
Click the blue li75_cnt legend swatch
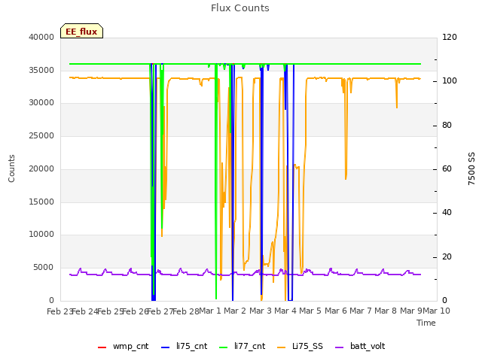pyautogui.click(x=165, y=347)
